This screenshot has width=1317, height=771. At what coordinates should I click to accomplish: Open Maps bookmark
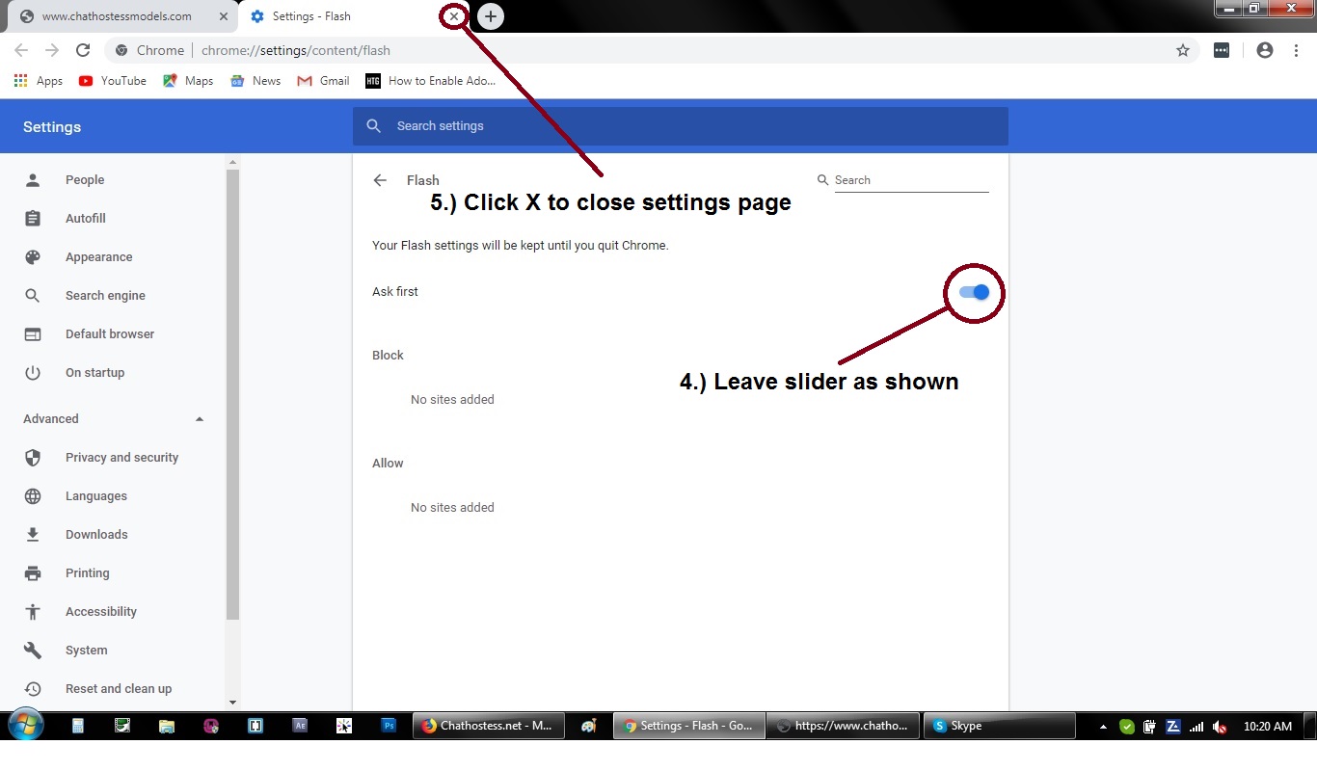click(x=188, y=81)
